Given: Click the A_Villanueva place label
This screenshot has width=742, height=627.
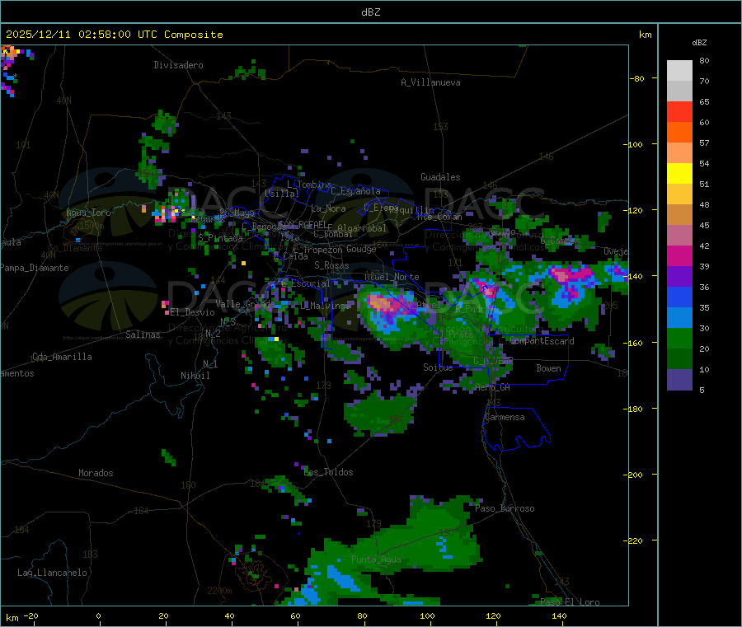Looking at the screenshot, I should 430,82.
